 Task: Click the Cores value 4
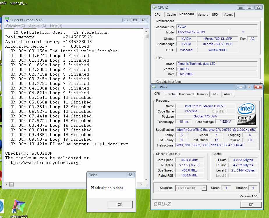click(x=226, y=188)
